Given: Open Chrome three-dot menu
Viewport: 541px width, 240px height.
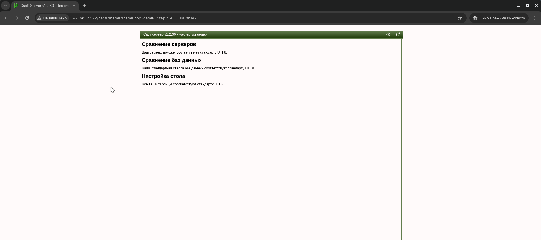Looking at the screenshot, I should (x=535, y=18).
